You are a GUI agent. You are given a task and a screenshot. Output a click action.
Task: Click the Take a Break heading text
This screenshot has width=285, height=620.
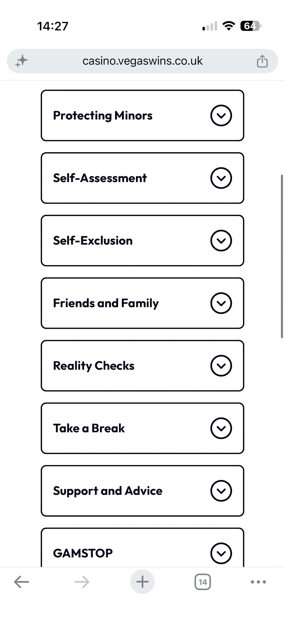tap(89, 428)
